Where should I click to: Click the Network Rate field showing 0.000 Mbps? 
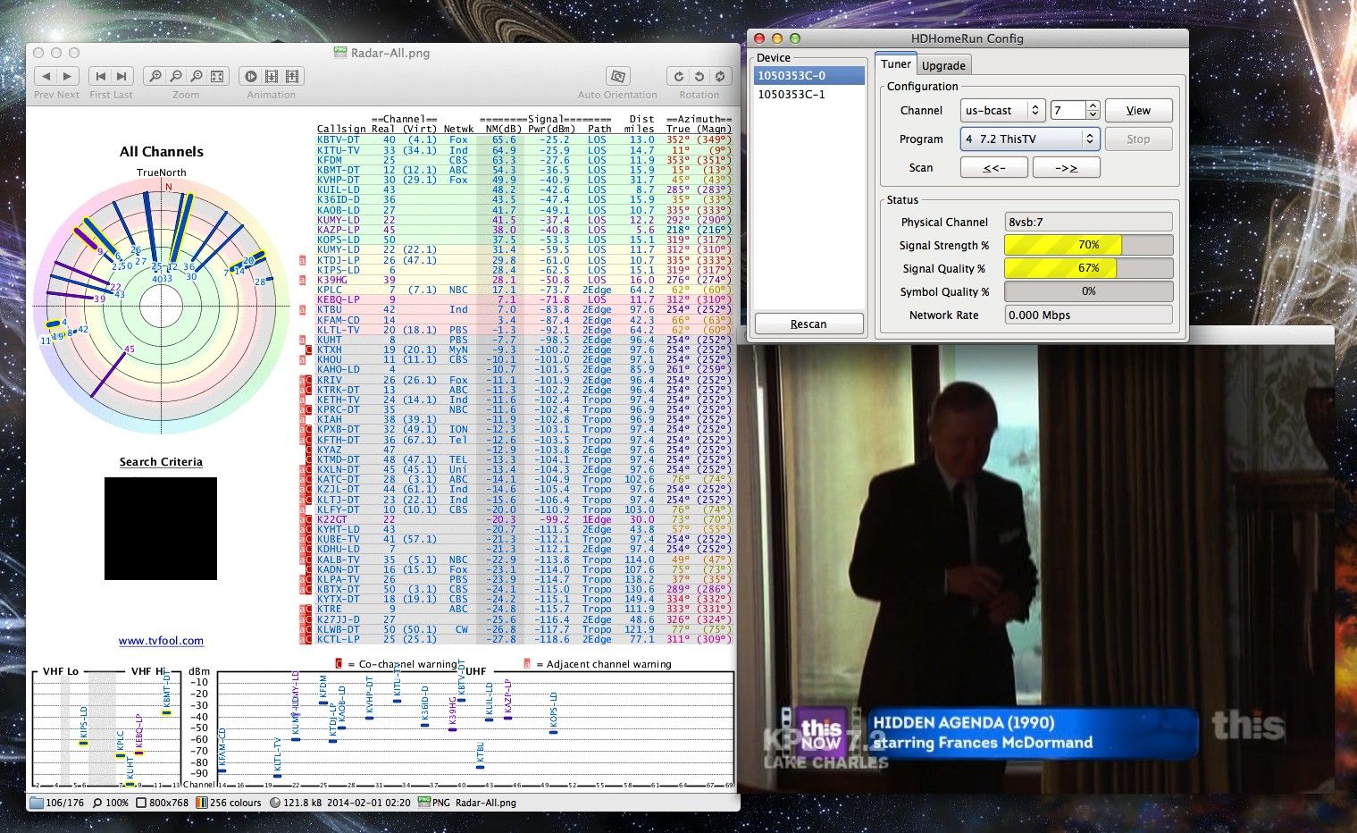1088,315
